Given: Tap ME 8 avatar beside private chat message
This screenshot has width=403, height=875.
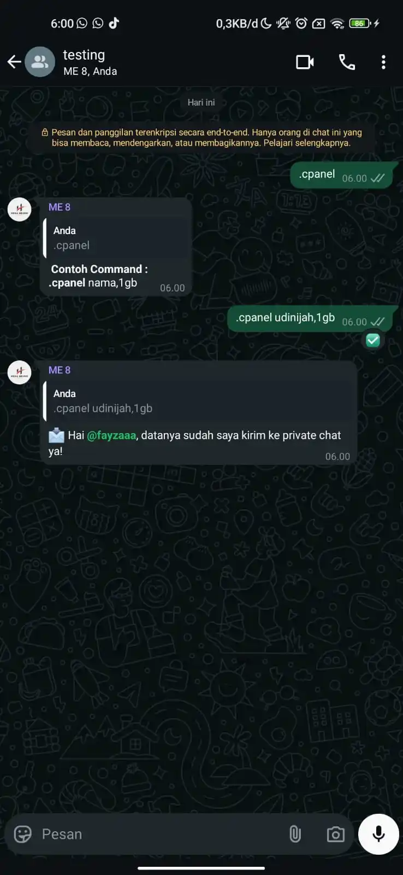Looking at the screenshot, I should (19, 372).
